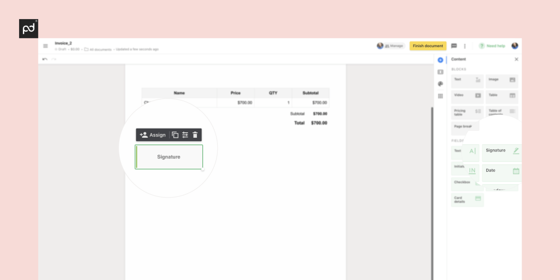The height and width of the screenshot is (280, 560).
Task: Add a Table of contents block
Action: [x=502, y=113]
